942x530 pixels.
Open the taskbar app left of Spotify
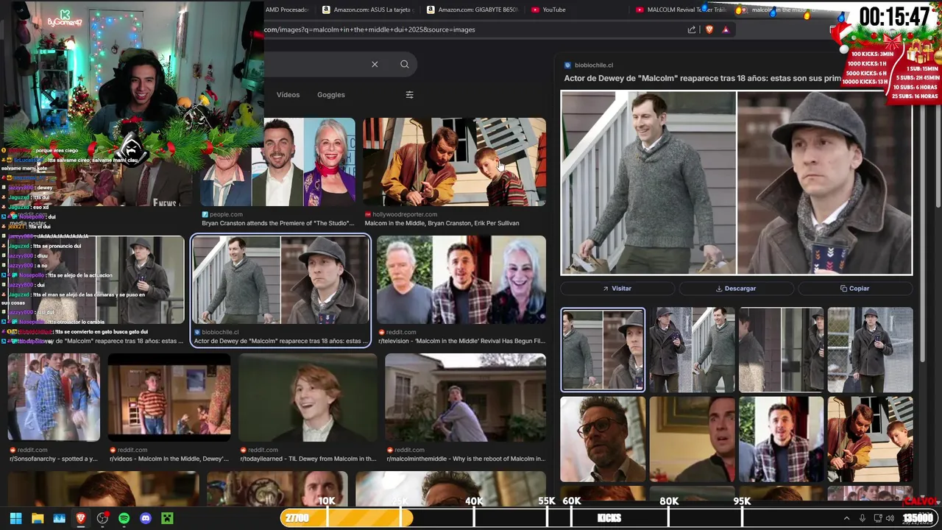point(102,518)
